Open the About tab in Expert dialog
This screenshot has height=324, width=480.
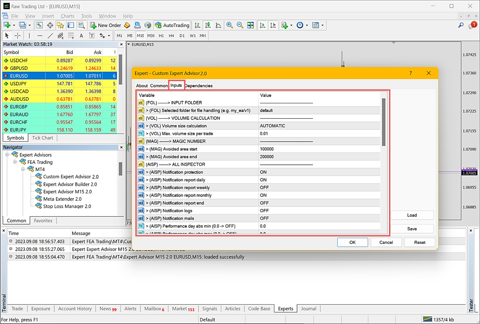(x=142, y=86)
